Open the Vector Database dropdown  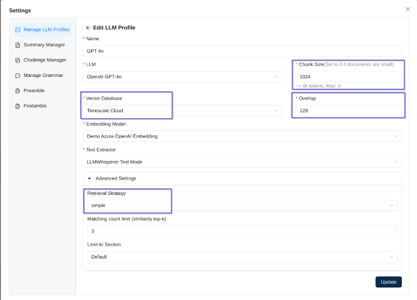[x=183, y=110]
